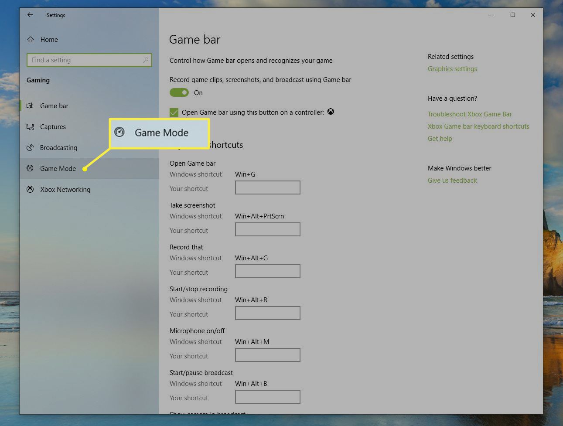Click the Win+Alt+B shortcut text

[x=251, y=384]
